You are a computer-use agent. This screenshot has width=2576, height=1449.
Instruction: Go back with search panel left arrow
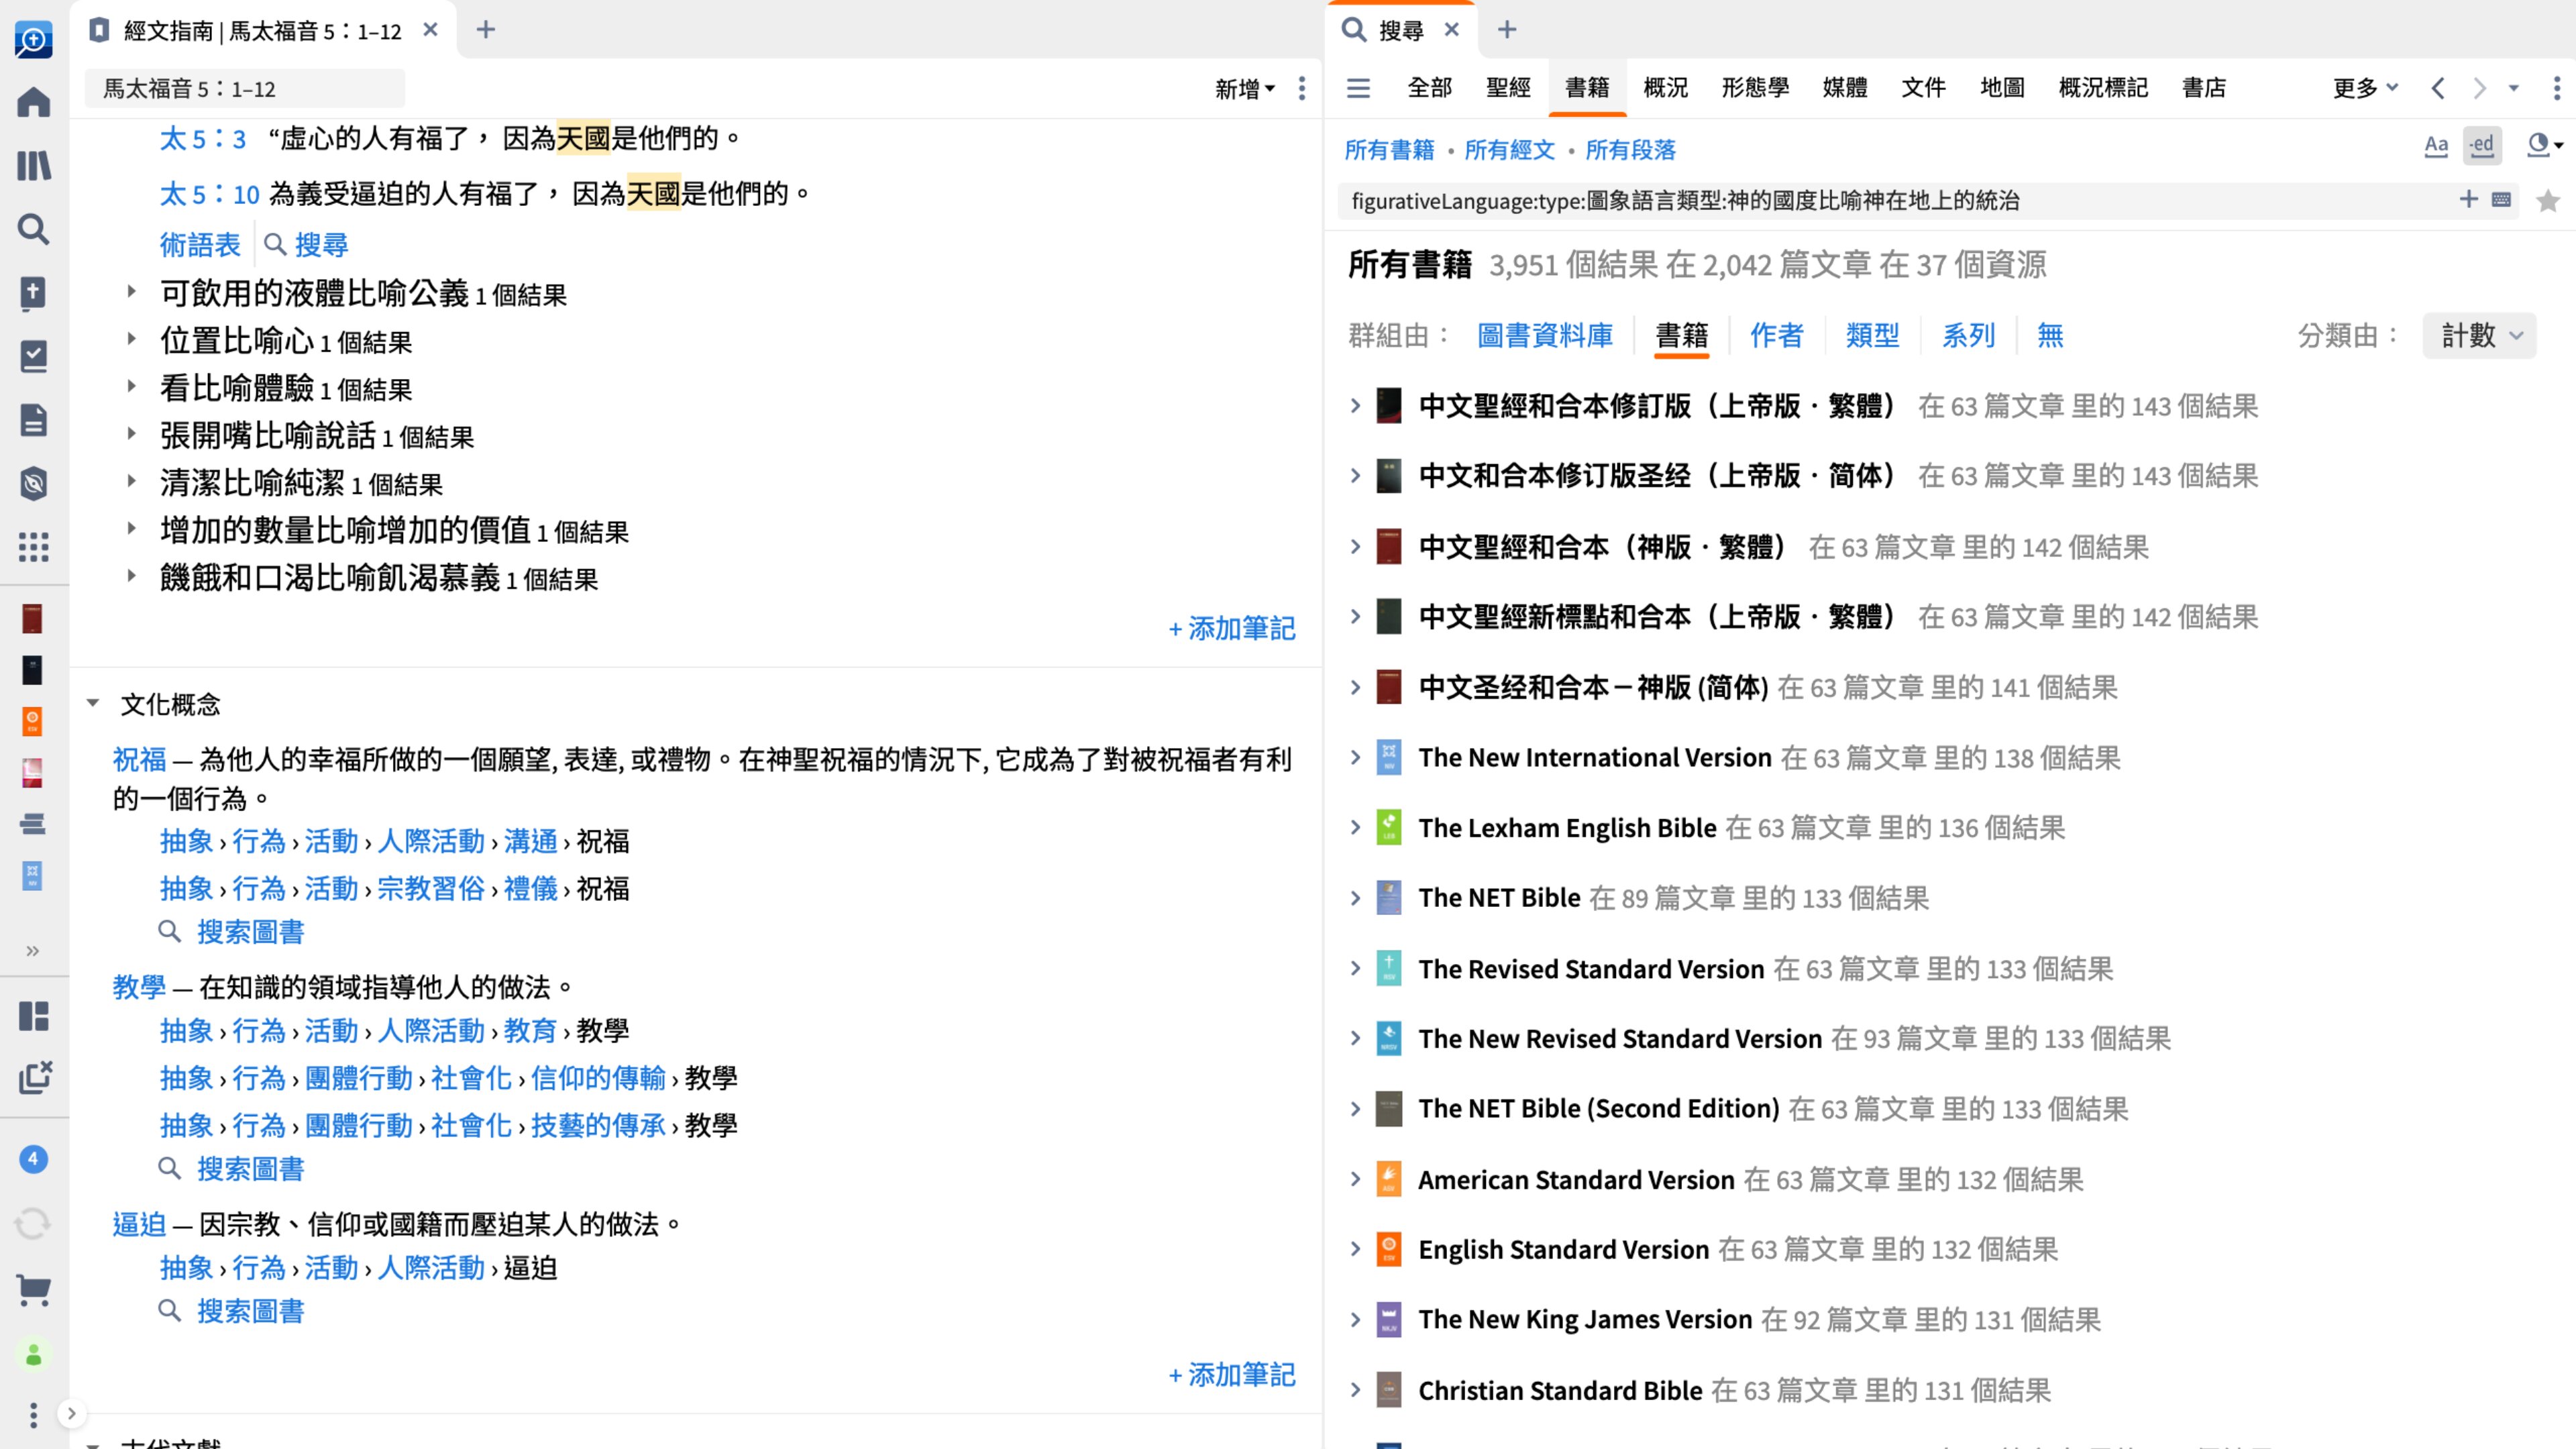2438,88
